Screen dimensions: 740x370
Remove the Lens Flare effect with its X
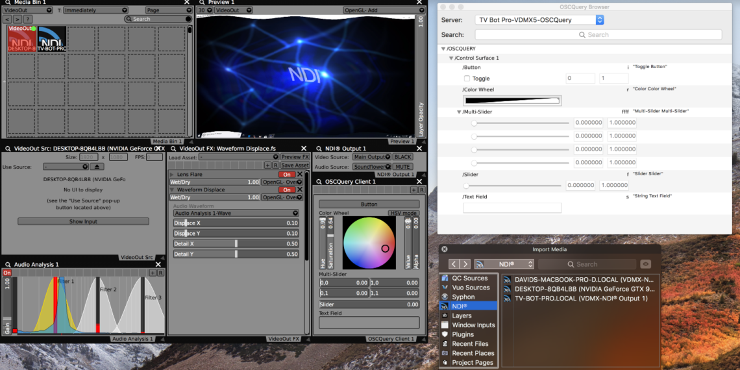point(299,175)
